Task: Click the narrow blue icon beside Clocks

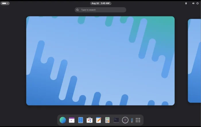Action: click(x=132, y=120)
